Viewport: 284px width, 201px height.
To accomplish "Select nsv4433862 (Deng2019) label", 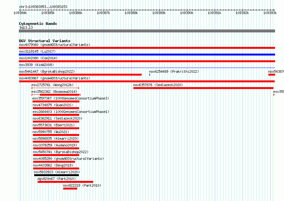I will pyautogui.click(x=53, y=165).
